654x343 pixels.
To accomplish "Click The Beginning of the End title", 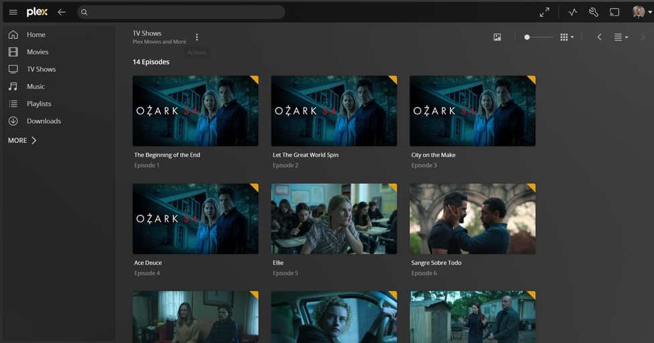I will 168,155.
